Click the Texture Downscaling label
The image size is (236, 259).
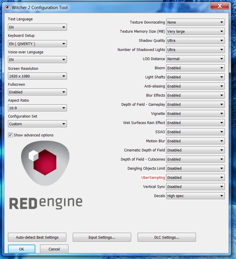pyautogui.click(x=147, y=22)
